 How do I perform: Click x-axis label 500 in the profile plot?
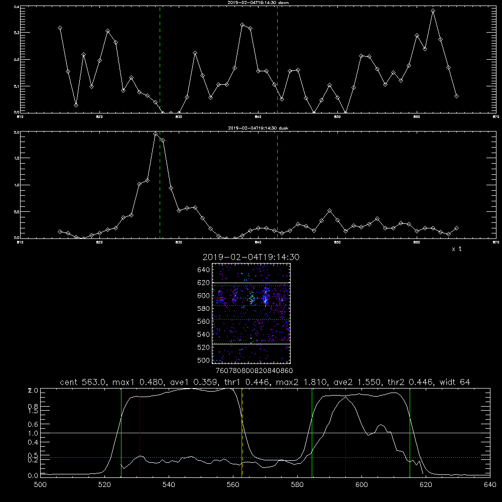[x=40, y=485]
